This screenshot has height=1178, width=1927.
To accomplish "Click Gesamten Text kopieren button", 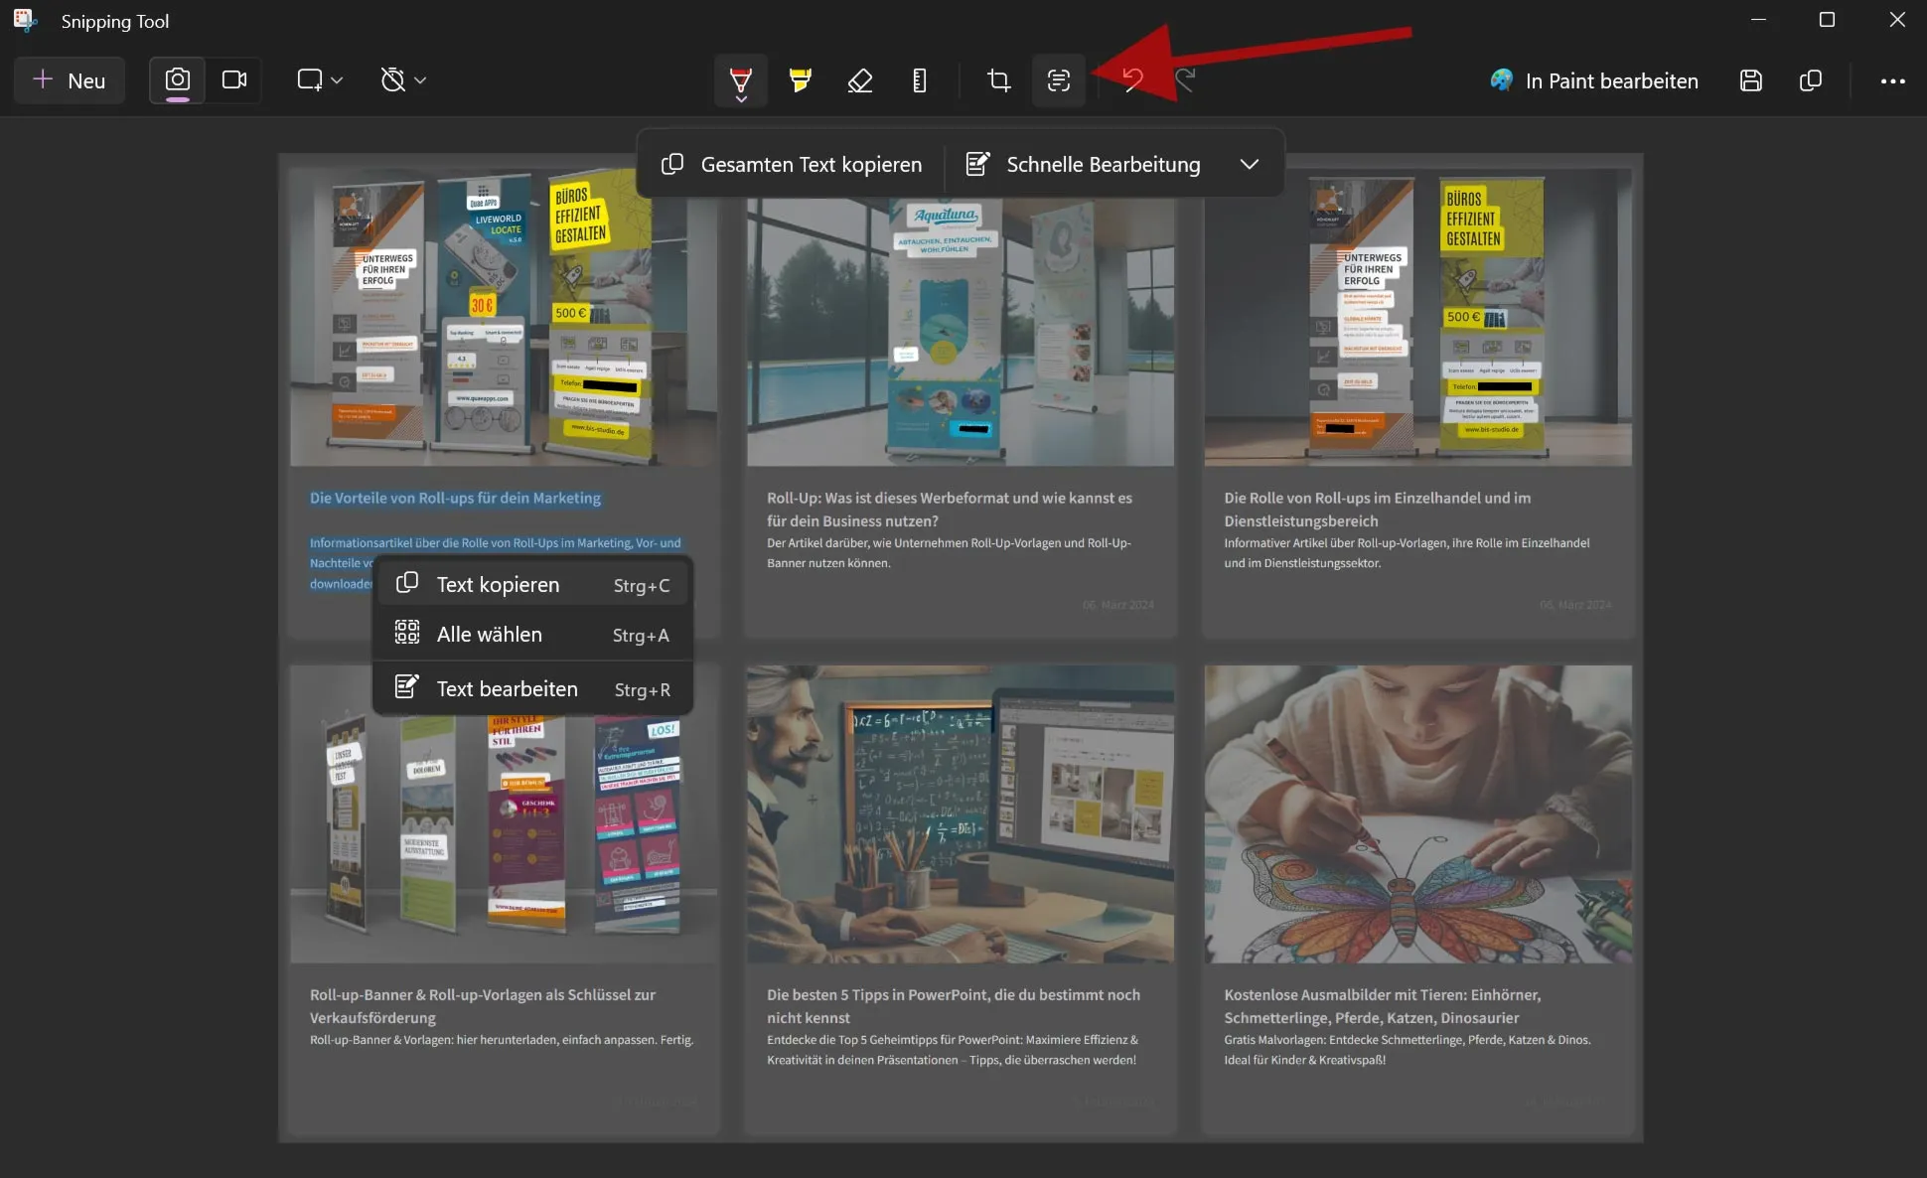I will point(792,165).
